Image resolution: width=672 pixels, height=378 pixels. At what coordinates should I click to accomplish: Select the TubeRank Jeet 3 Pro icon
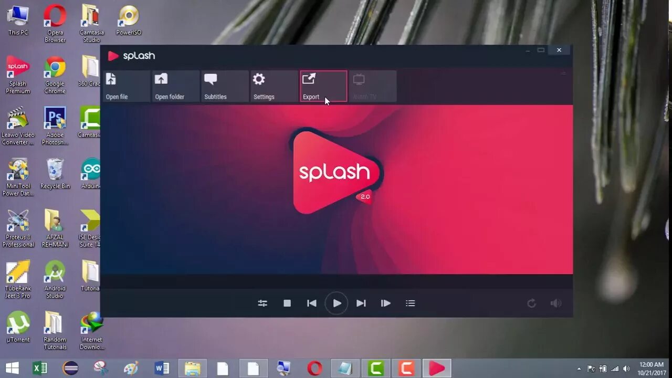point(18,280)
